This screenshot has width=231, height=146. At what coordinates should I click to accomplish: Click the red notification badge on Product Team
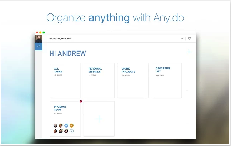(81, 101)
